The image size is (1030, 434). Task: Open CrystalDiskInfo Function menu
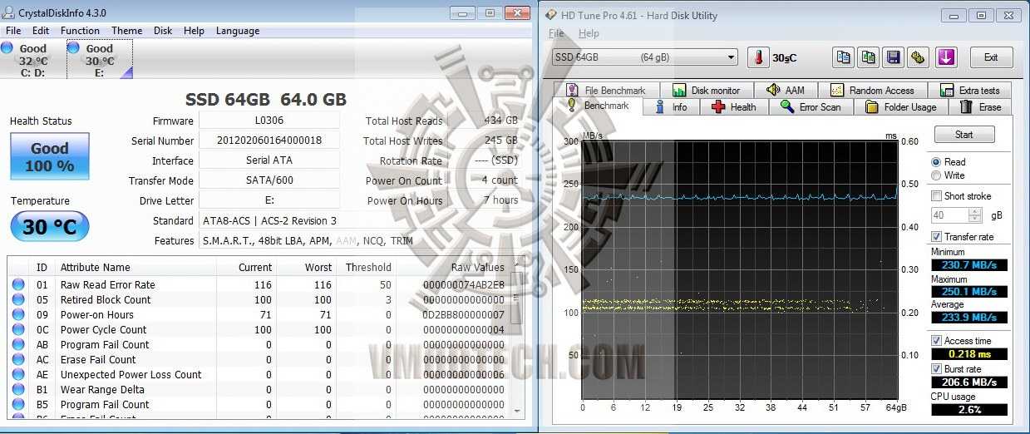[80, 31]
